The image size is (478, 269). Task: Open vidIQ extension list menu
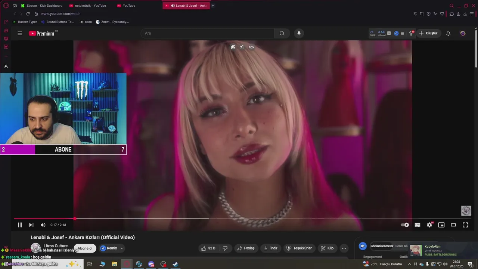(402, 33)
